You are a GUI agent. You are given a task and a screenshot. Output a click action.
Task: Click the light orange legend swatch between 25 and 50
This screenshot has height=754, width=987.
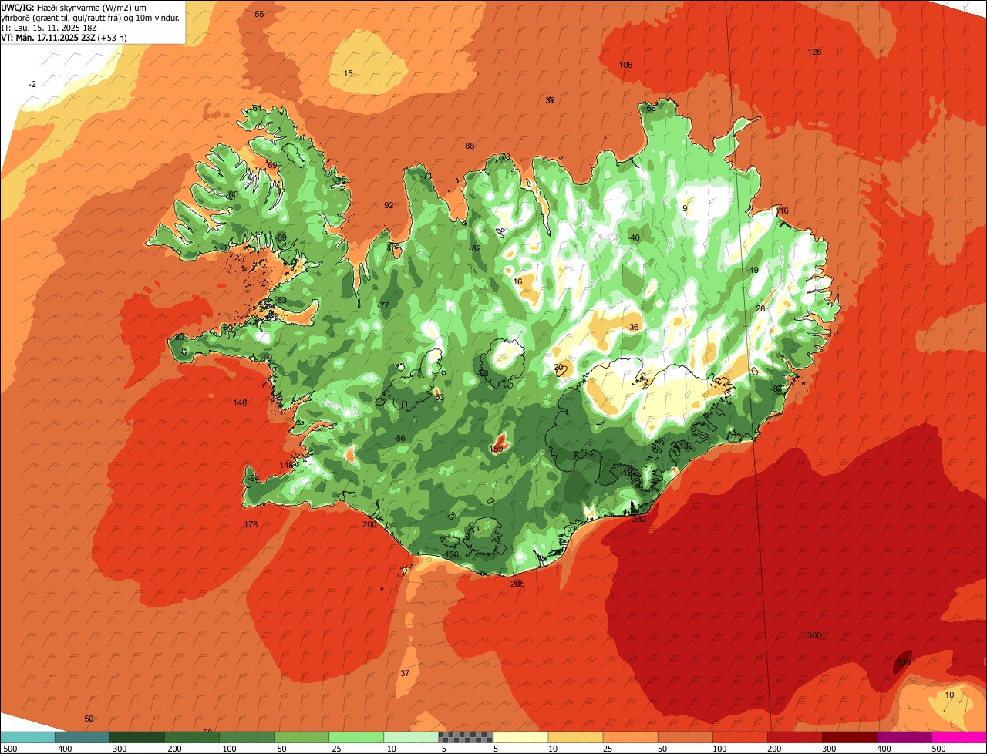[630, 737]
